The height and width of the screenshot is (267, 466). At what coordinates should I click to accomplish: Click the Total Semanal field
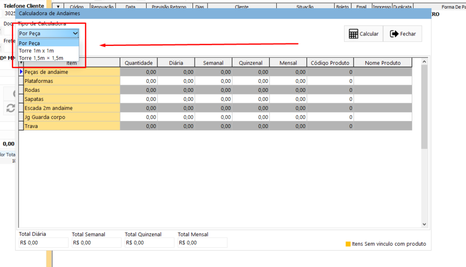tap(96, 242)
